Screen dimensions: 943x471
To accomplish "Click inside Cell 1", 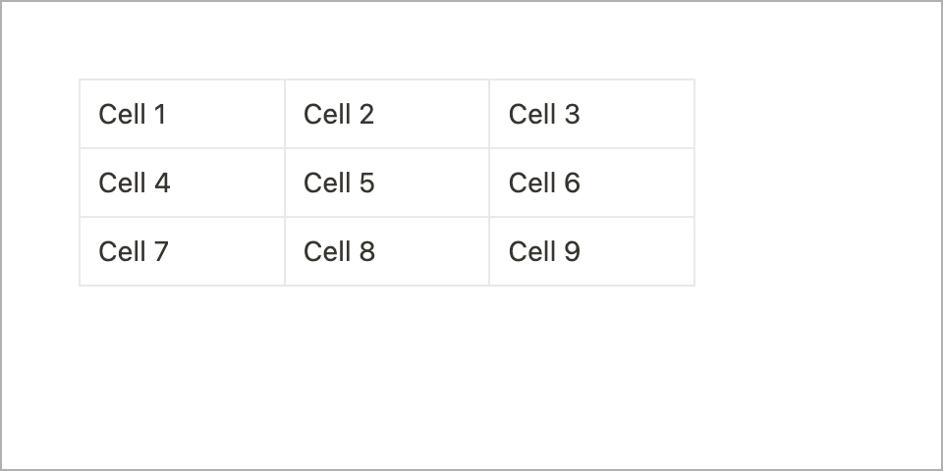I will [x=182, y=114].
